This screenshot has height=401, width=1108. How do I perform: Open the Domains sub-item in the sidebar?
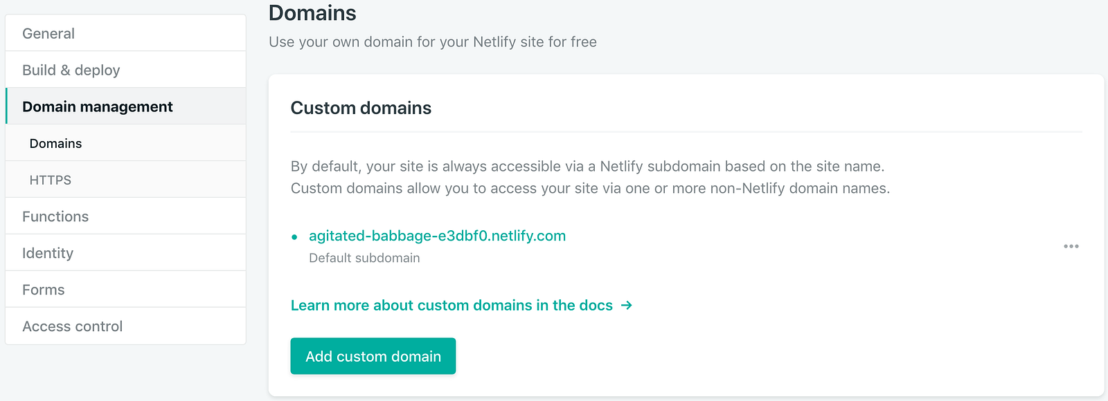[x=55, y=143]
